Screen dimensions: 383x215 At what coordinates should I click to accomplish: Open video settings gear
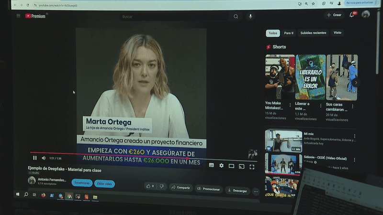tap(221, 165)
